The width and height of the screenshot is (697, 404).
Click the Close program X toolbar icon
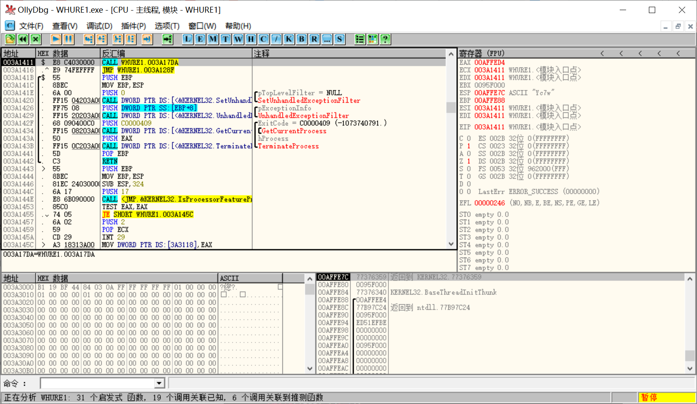click(35, 39)
